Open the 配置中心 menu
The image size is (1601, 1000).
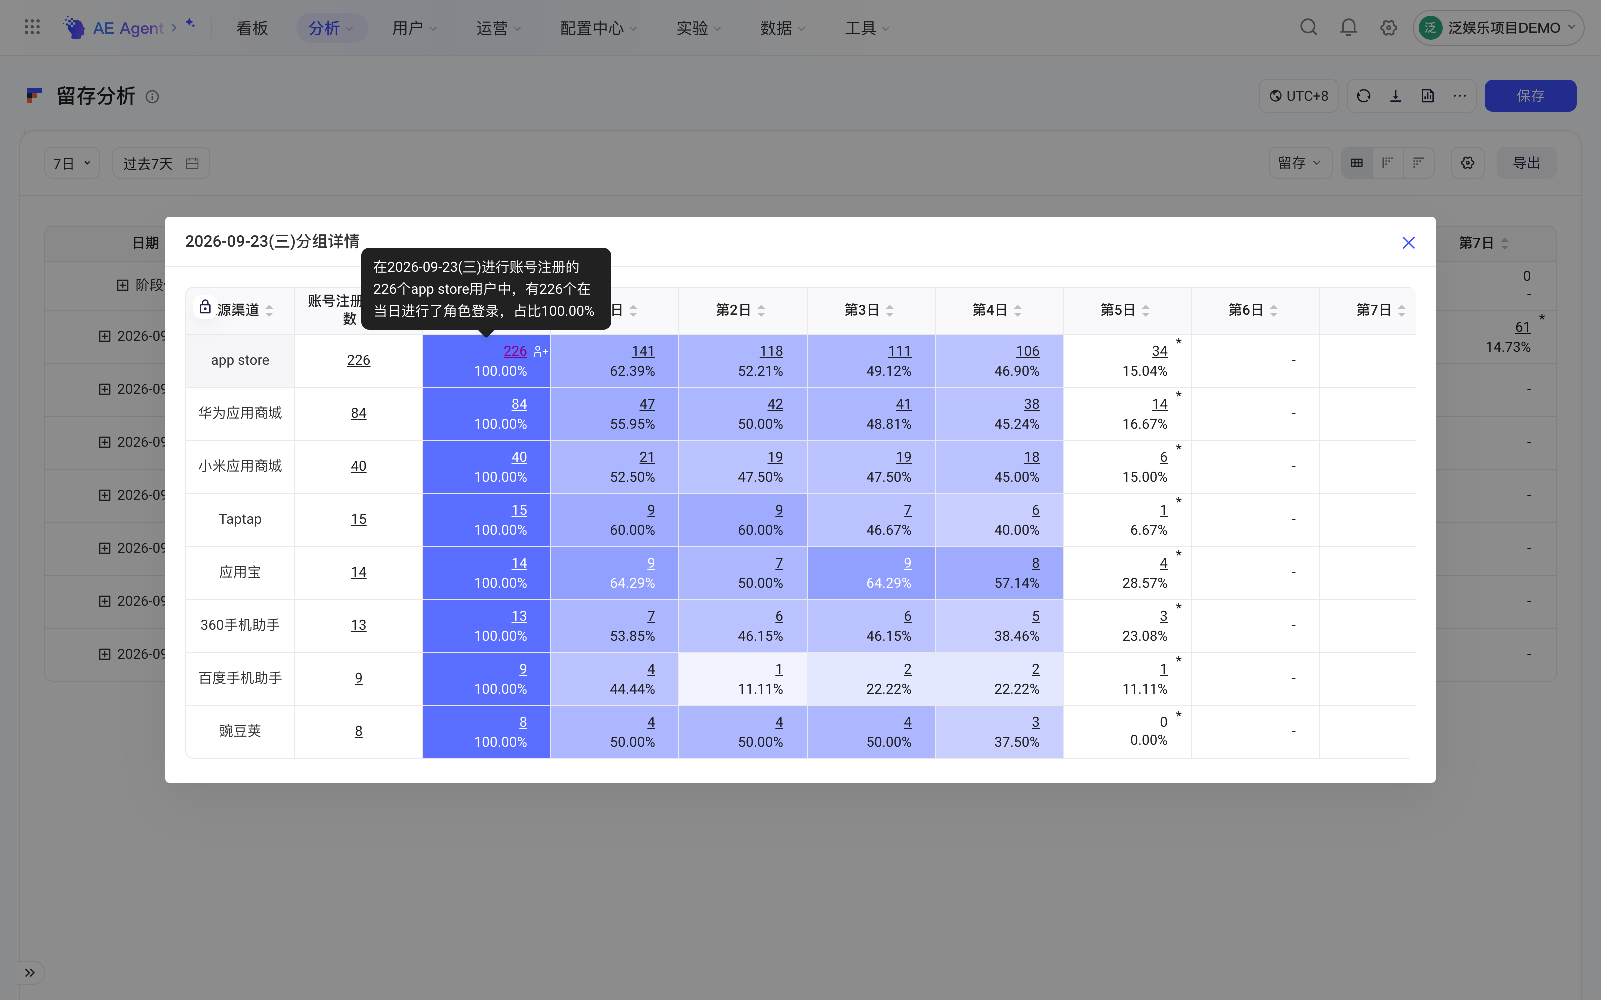(x=599, y=28)
